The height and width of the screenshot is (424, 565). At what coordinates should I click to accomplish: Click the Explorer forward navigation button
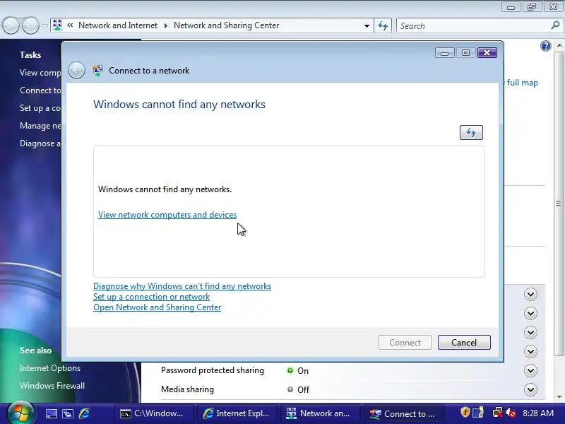[x=30, y=26]
